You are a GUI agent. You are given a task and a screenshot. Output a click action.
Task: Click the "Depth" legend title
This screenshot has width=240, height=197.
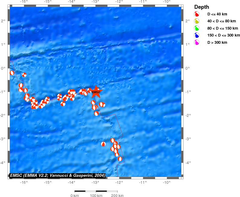coord(202,7)
